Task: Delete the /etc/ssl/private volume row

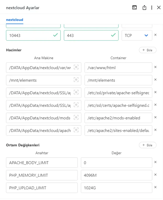Action: point(155,92)
